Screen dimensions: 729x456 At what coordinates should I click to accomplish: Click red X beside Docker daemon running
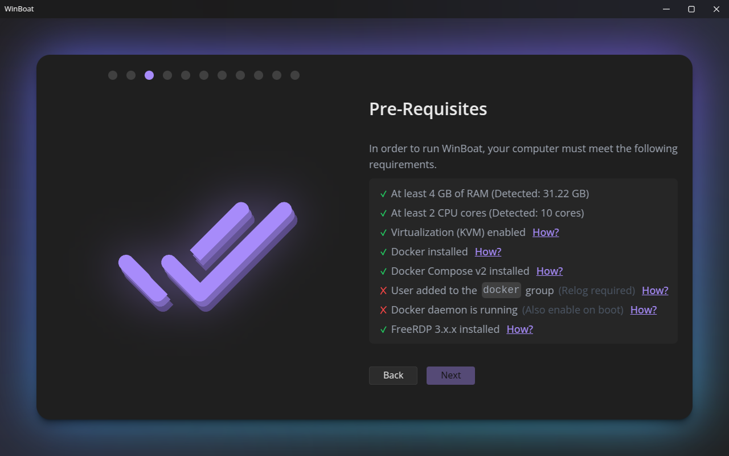point(383,310)
